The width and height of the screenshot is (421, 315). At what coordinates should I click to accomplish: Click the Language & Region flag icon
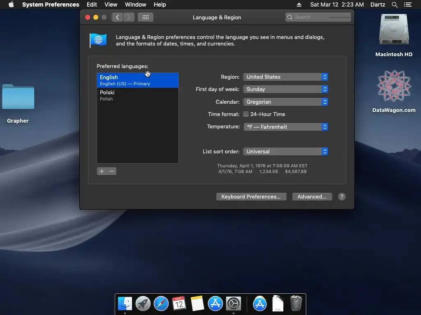[98, 40]
